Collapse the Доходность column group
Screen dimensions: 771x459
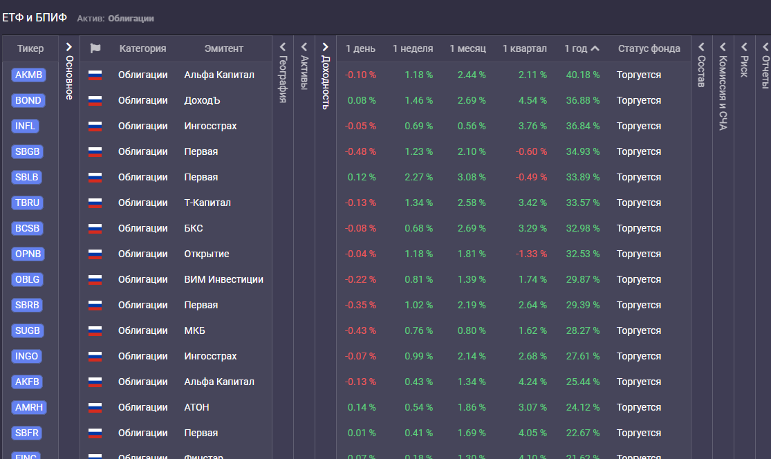coord(325,47)
